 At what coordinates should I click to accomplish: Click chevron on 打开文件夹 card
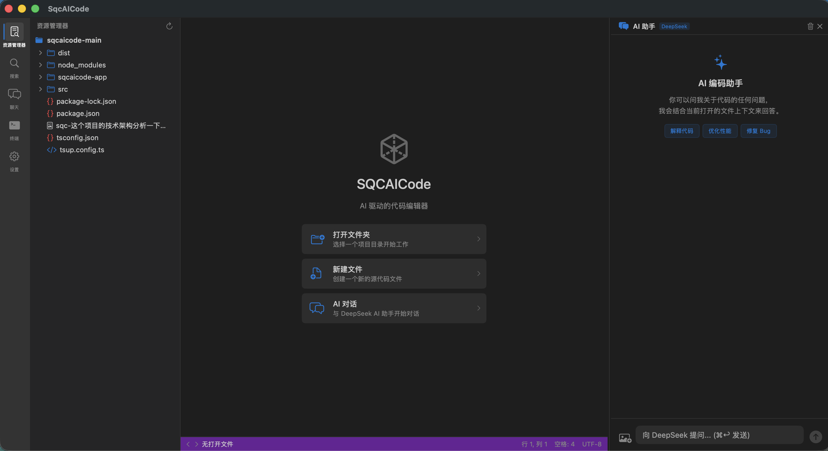pyautogui.click(x=479, y=239)
